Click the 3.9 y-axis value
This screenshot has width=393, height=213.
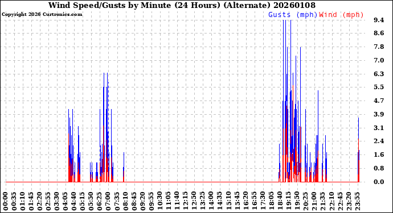pos(379,115)
